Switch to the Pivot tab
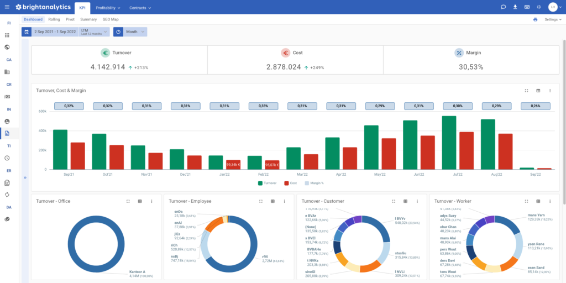This screenshot has height=283, width=566. [70, 19]
